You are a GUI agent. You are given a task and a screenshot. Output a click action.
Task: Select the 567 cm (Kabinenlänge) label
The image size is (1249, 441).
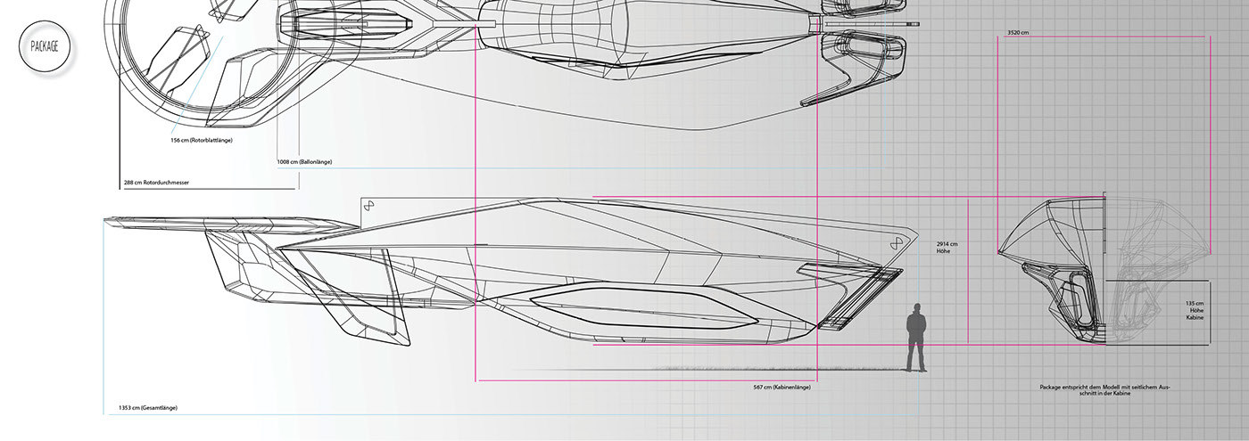click(782, 388)
